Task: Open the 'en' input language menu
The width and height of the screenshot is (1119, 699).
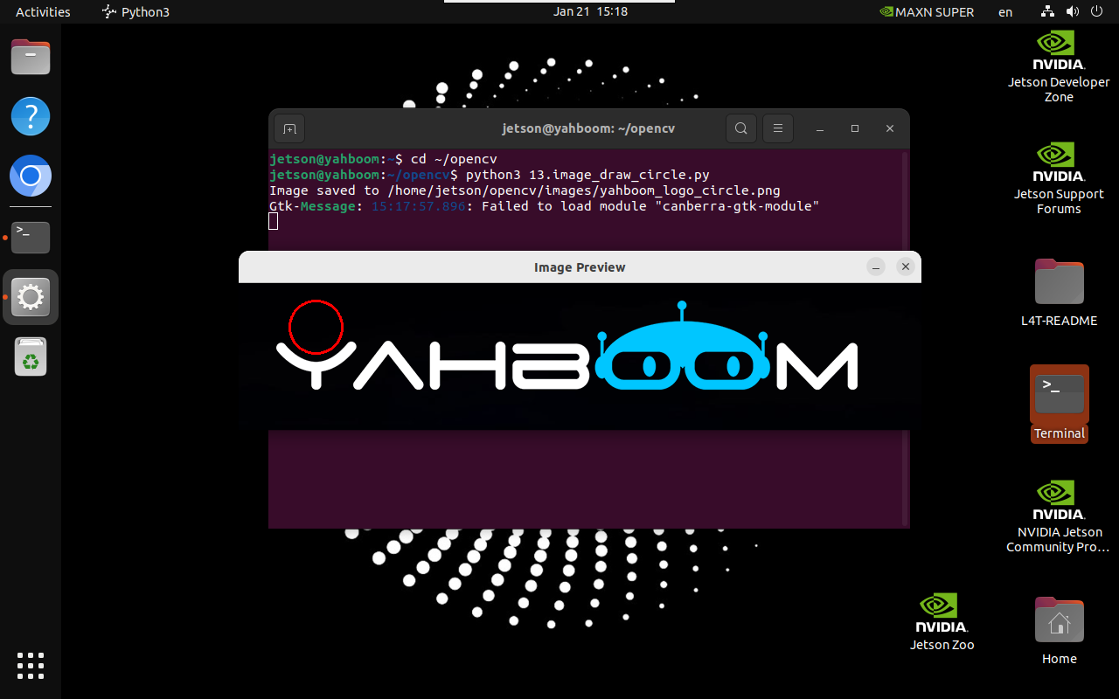Action: 1005,11
